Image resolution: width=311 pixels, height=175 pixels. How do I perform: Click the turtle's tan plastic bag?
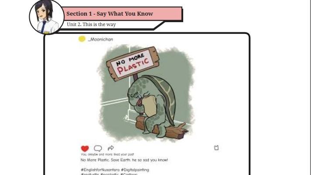click(149, 106)
